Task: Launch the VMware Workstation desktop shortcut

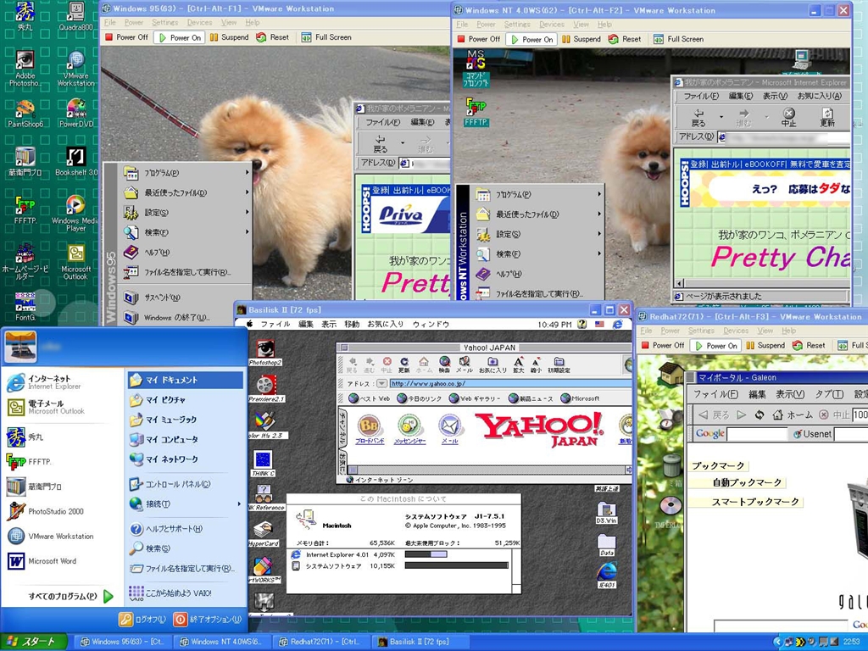Action: (75, 68)
